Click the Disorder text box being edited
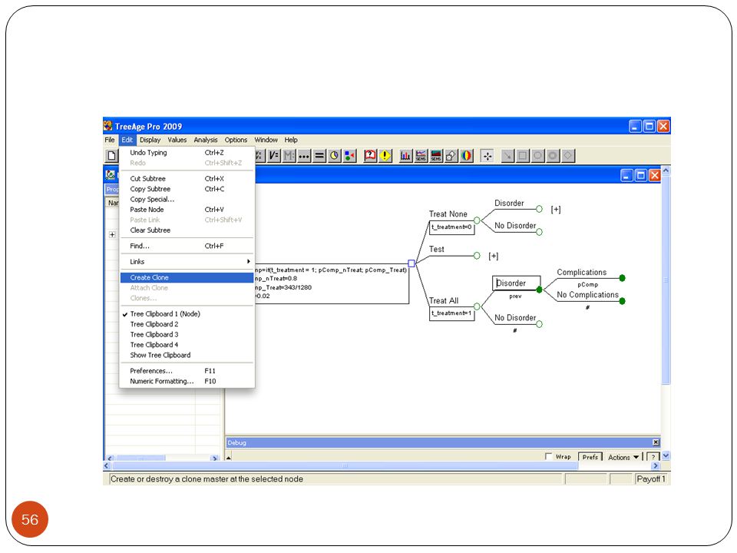The image size is (737, 553). click(516, 283)
